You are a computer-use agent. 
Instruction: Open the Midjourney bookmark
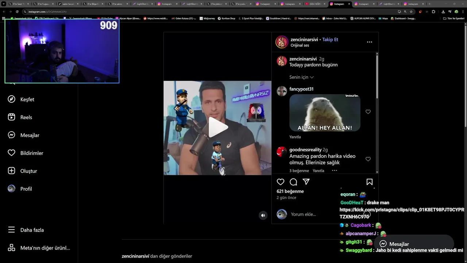point(208,18)
